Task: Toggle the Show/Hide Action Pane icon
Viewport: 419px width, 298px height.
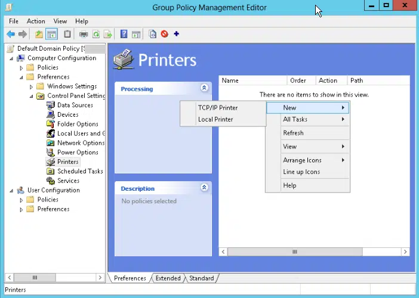Action: coord(136,35)
